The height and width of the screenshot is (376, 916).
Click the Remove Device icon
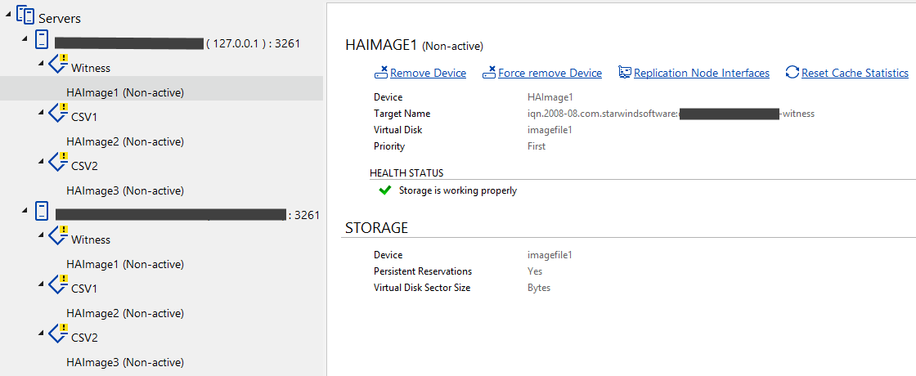coord(381,73)
